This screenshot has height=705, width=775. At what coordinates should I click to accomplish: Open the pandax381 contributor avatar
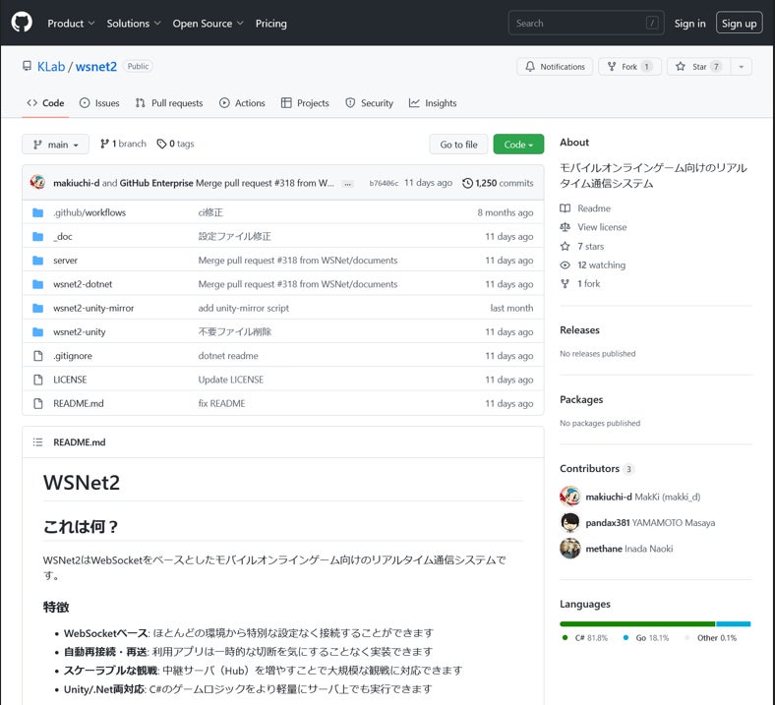tap(569, 523)
